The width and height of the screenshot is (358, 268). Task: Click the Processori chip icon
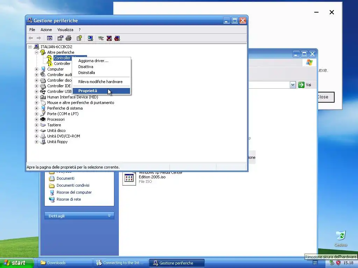43,119
